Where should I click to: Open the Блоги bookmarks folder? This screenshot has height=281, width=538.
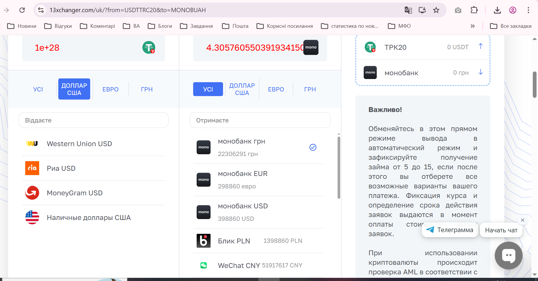pyautogui.click(x=160, y=26)
